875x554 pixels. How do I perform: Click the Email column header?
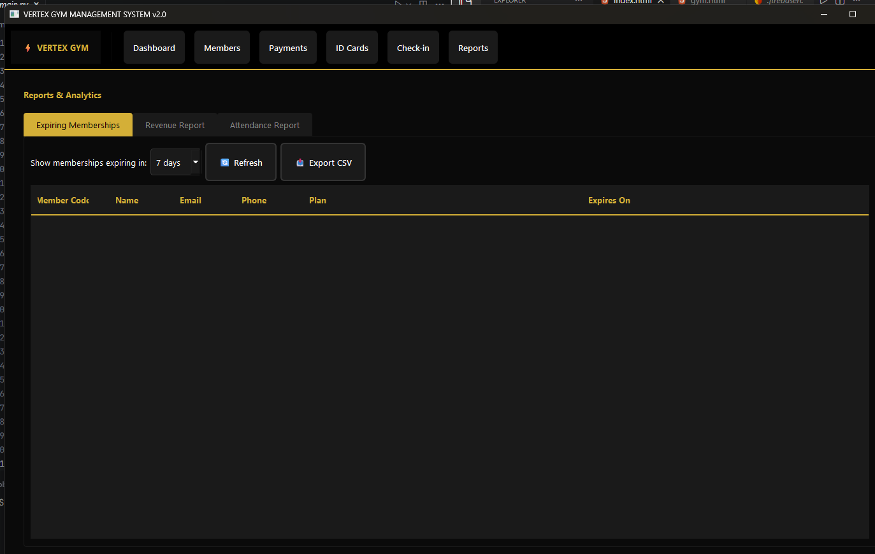pos(190,200)
